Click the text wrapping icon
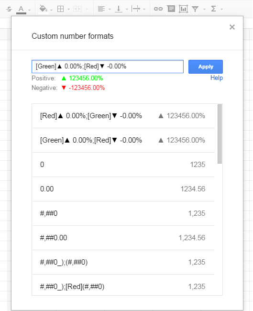The width and height of the screenshot is (253, 311). pyautogui.click(x=136, y=9)
